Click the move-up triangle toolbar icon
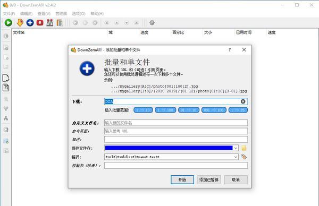Image resolution: width=319 pixels, height=206 pixels. click(x=116, y=23)
